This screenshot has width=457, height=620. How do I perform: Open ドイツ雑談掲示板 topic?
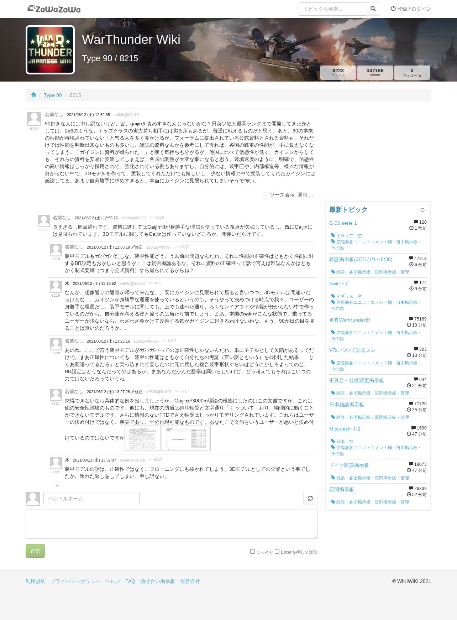coord(349,465)
